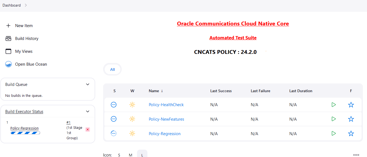Open the Policy-NewFeatures job link

pyautogui.click(x=167, y=119)
